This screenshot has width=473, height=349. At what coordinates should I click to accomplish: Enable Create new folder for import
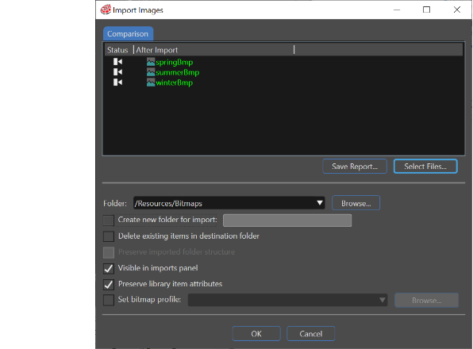click(109, 220)
